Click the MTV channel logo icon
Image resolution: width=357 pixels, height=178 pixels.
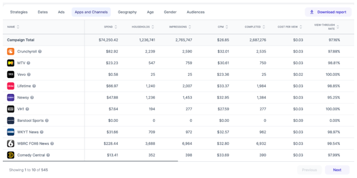tap(11, 63)
